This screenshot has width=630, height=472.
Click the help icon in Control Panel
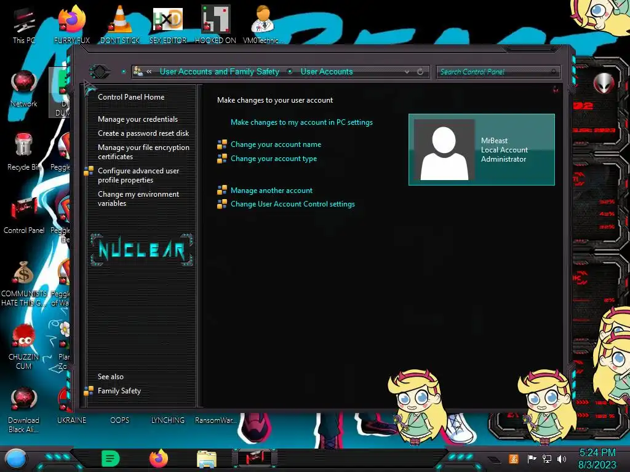556,89
